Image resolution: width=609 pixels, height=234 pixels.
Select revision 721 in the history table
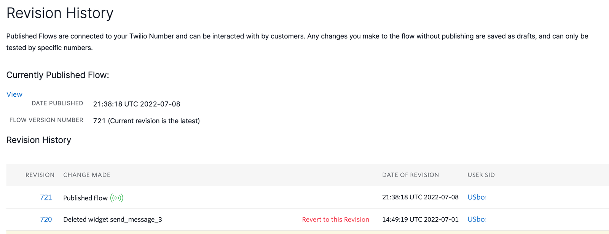pyautogui.click(x=46, y=197)
